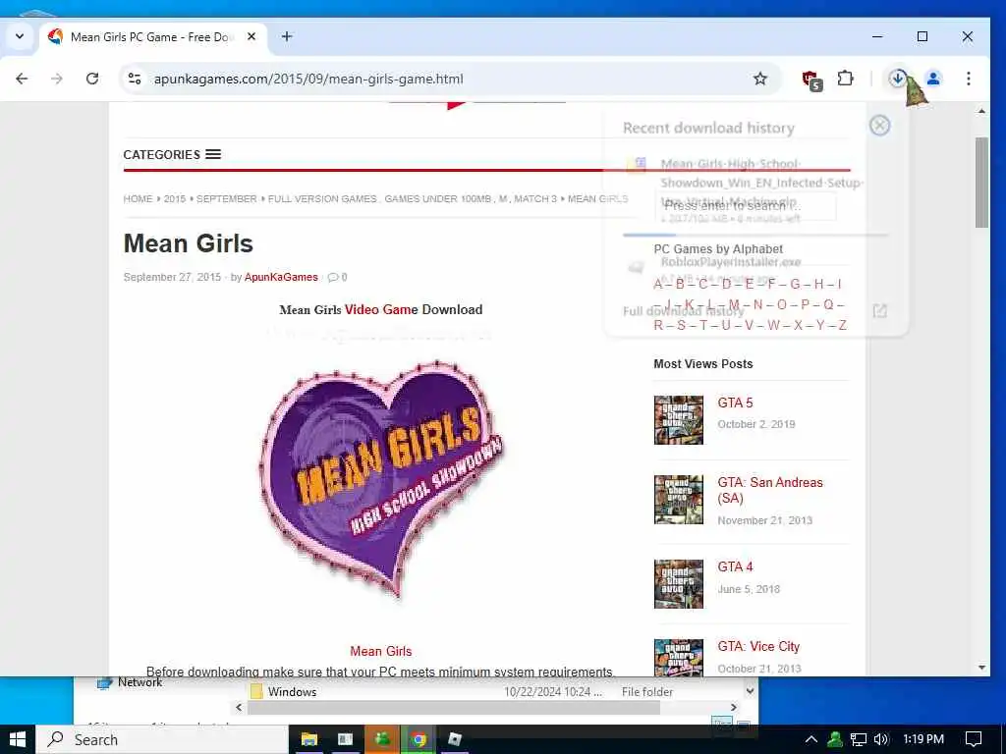Open the Windows Start menu

point(18,739)
